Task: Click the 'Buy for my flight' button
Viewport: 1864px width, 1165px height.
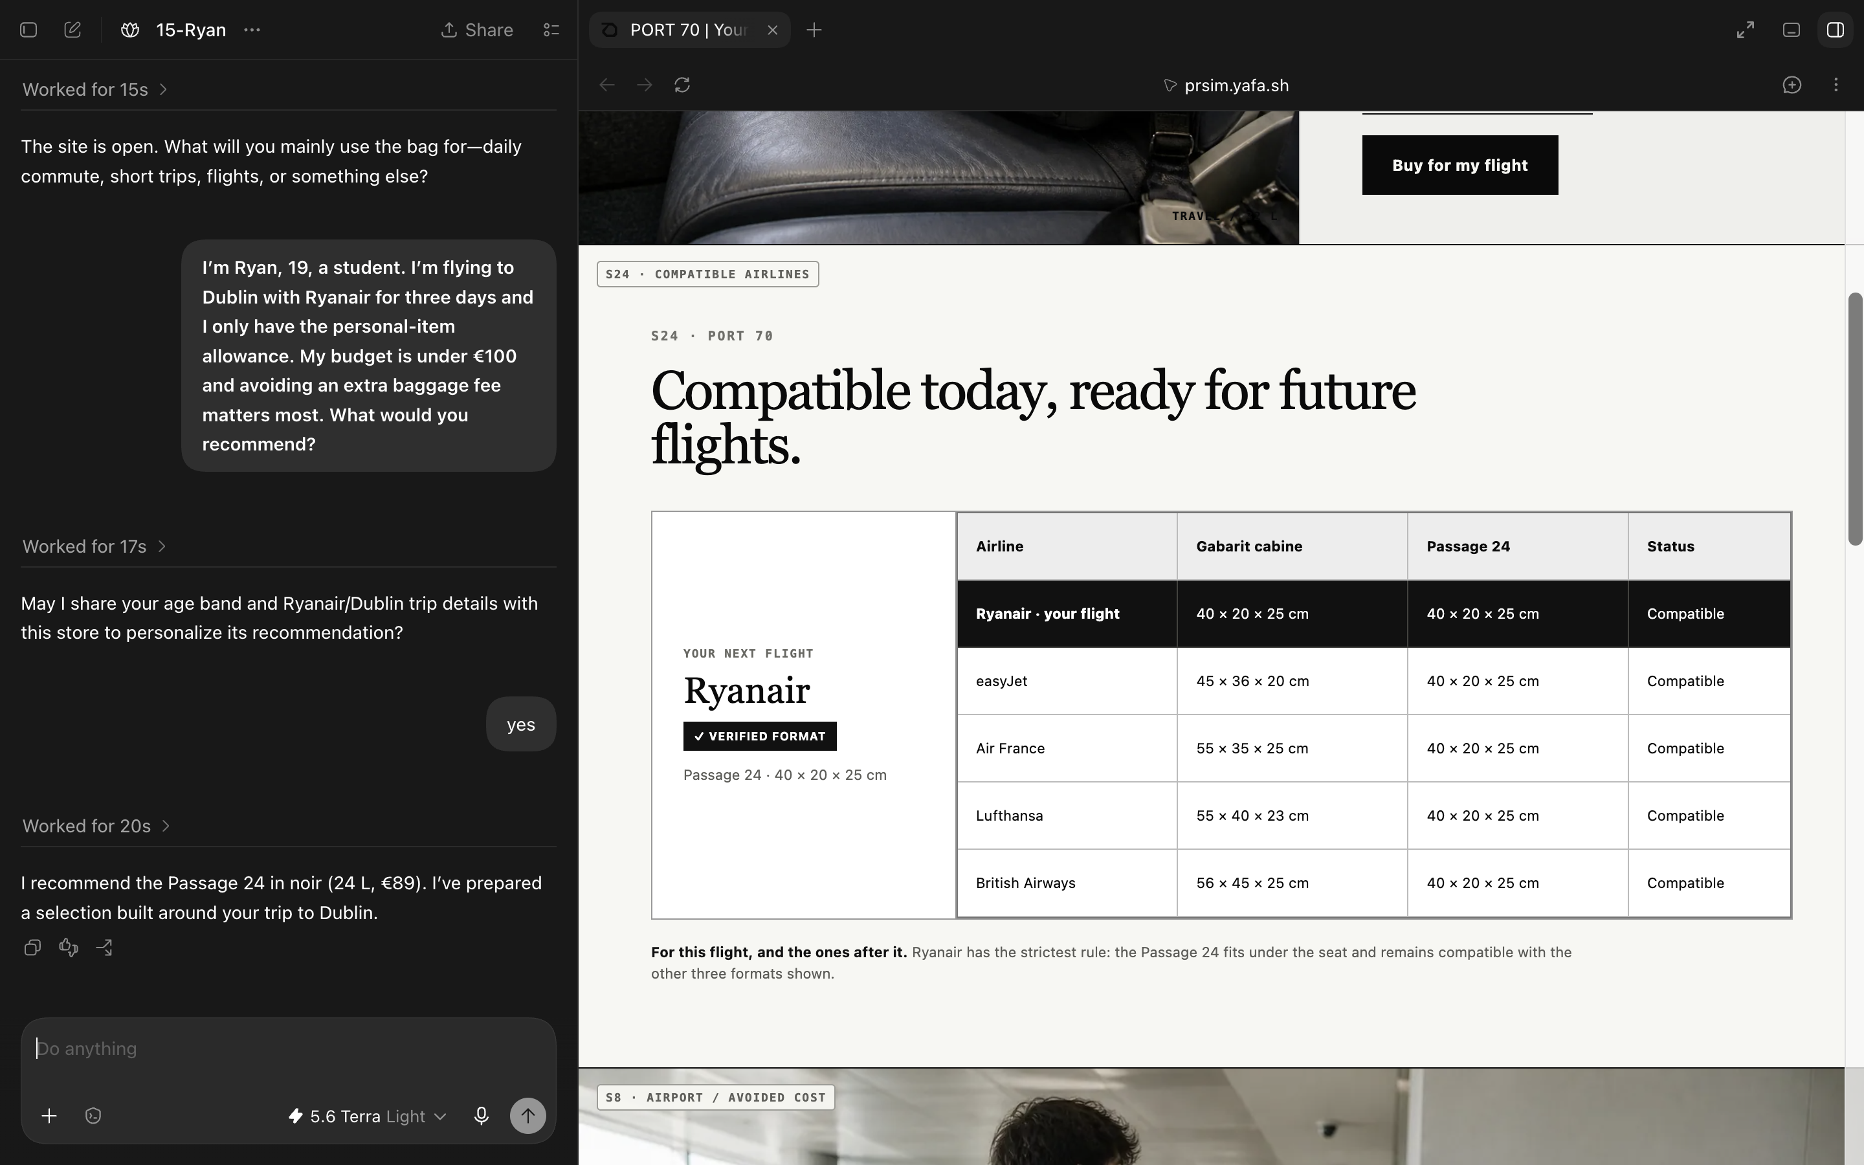Action: pyautogui.click(x=1459, y=165)
